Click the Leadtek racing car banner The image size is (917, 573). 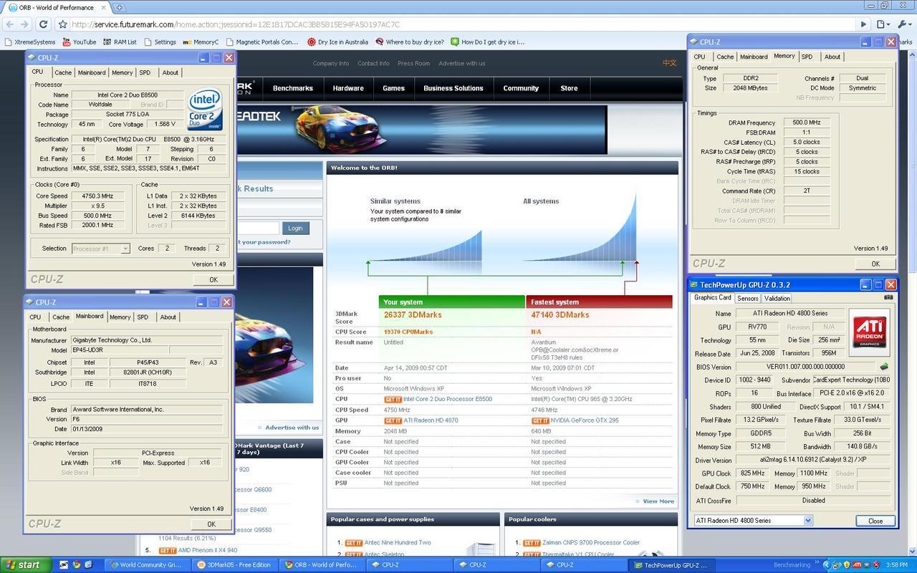[422, 130]
